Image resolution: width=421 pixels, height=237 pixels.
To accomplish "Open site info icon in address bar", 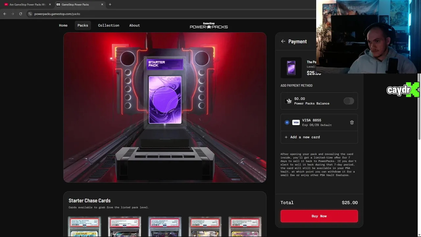I will coord(30,14).
